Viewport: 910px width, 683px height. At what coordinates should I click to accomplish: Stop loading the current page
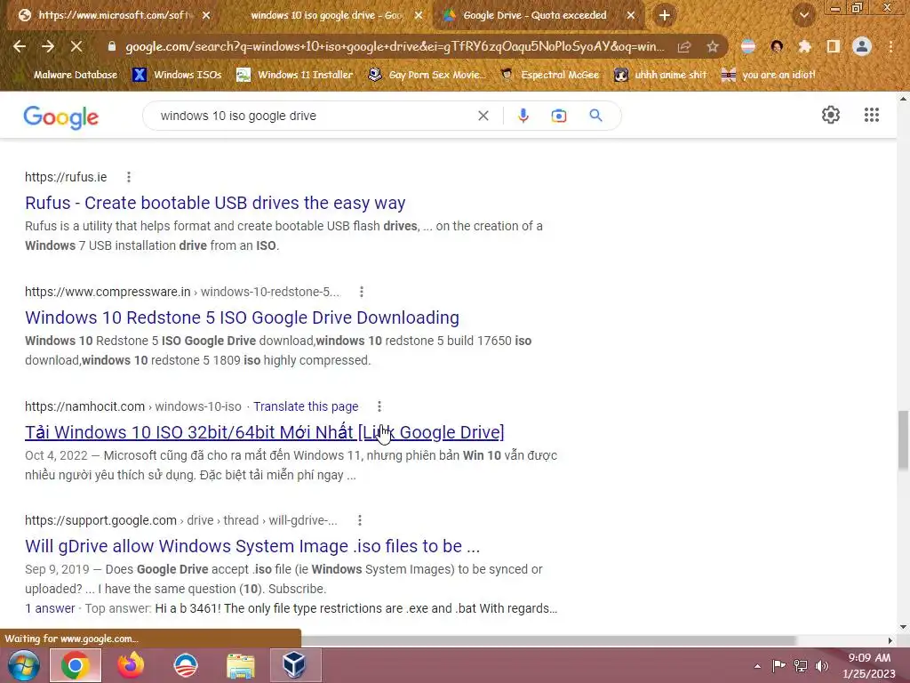pyautogui.click(x=76, y=46)
